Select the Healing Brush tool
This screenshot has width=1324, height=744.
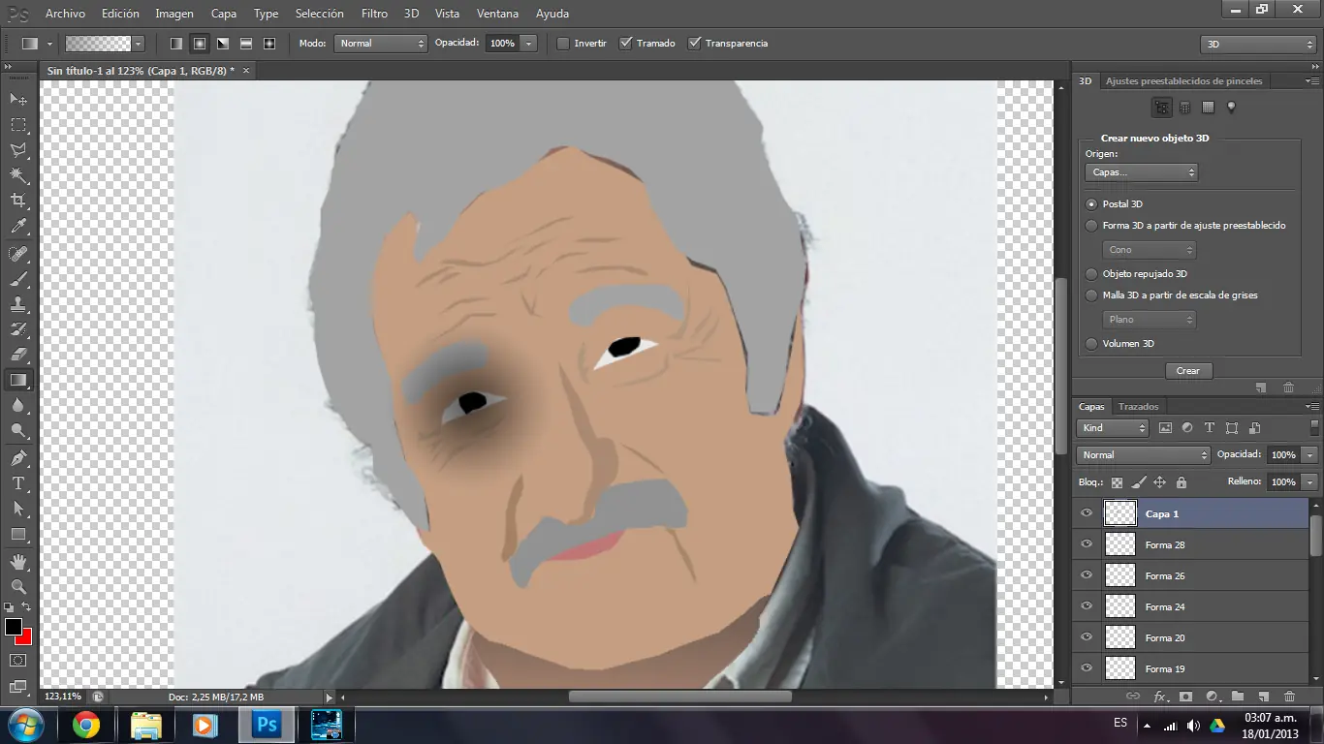click(17, 254)
